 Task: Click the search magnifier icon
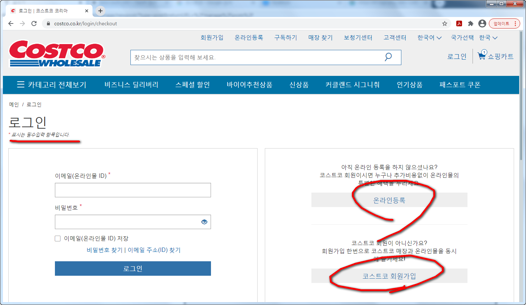388,57
